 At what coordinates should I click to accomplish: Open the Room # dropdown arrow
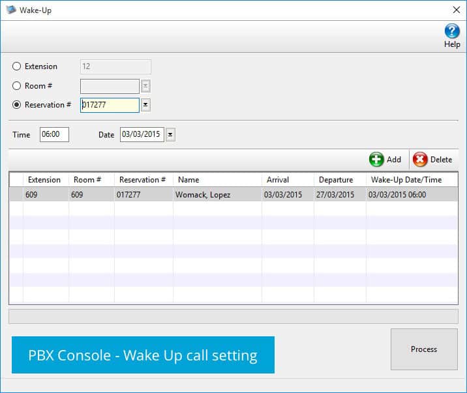[145, 86]
